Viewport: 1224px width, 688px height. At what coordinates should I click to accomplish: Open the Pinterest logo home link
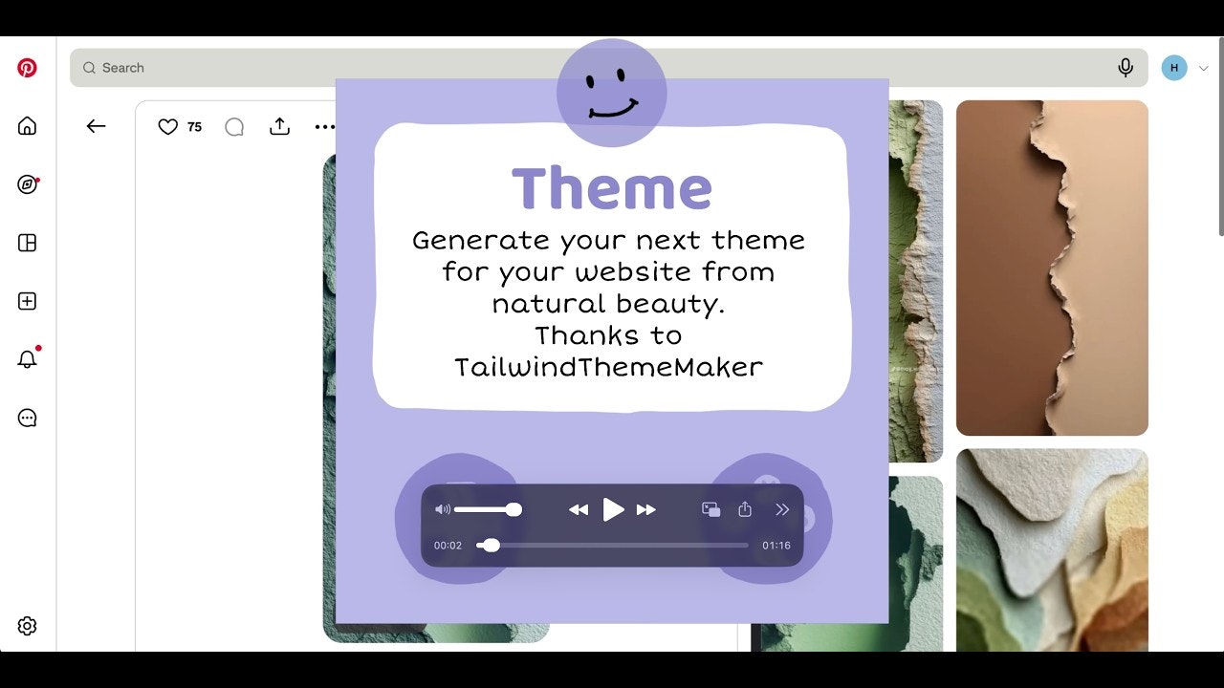point(27,68)
